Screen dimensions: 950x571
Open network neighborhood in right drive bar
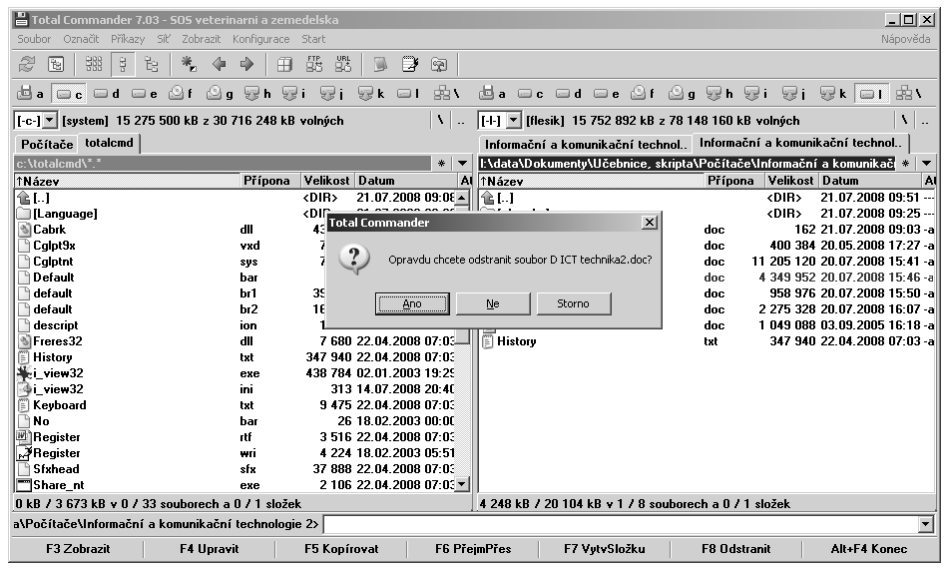(909, 94)
